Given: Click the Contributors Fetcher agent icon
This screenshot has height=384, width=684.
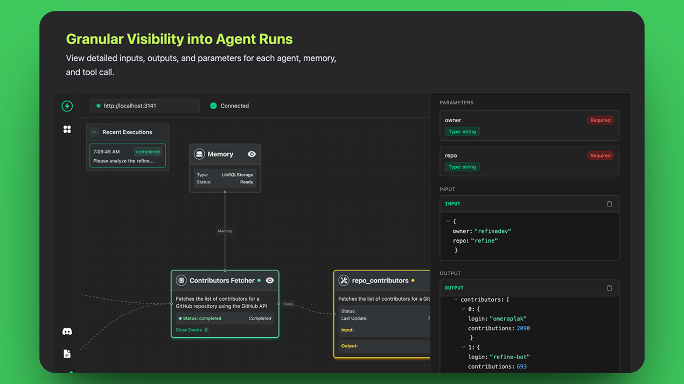Looking at the screenshot, I should tap(182, 280).
